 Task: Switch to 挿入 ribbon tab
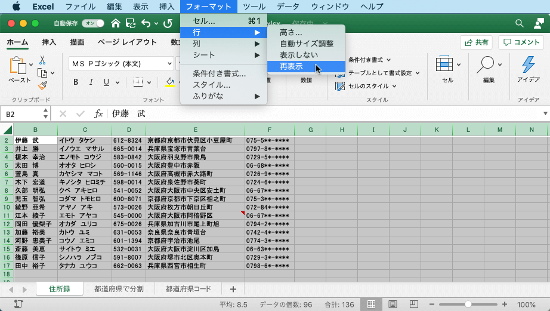click(x=49, y=42)
